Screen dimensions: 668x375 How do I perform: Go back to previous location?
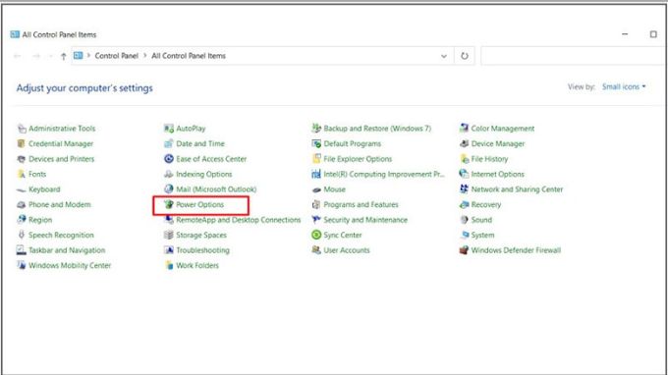(18, 56)
